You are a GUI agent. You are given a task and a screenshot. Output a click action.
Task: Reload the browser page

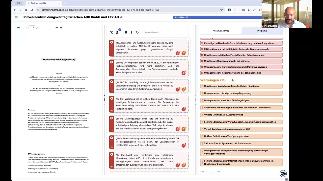(26, 10)
